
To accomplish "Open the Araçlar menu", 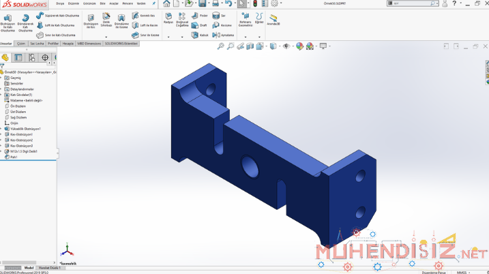I will pos(114,3).
